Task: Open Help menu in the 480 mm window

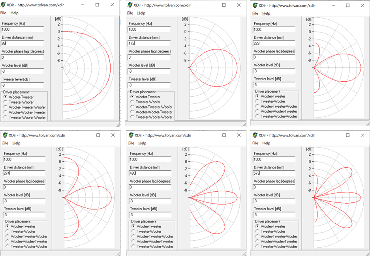Action: click(142, 143)
